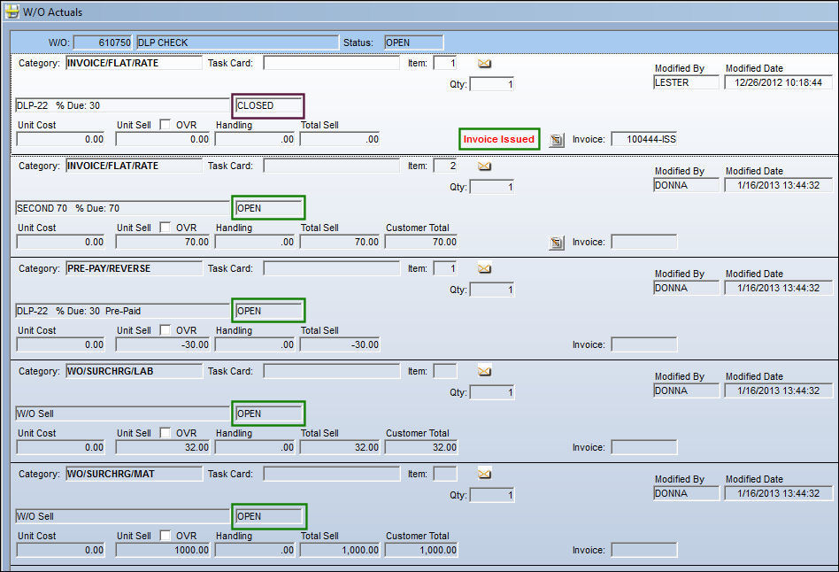The height and width of the screenshot is (572, 839).
Task: Open invoice detail icon on SECOND 70 row
Action: (557, 243)
